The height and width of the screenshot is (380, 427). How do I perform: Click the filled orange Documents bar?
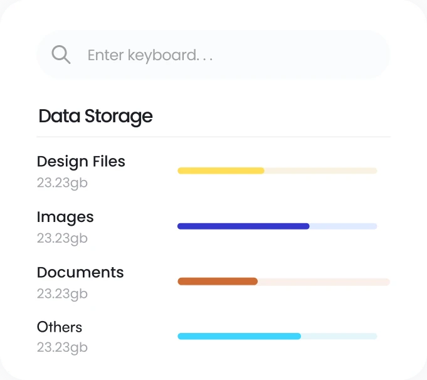(218, 282)
